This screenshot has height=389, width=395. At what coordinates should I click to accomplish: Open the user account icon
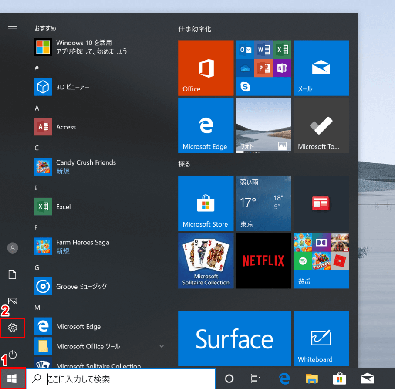[x=13, y=248]
